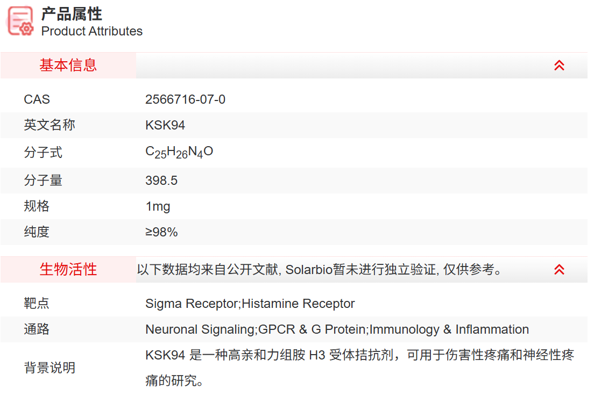This screenshot has width=594, height=403.
Task: Click the KSK94 background description paragraph
Action: (359, 356)
